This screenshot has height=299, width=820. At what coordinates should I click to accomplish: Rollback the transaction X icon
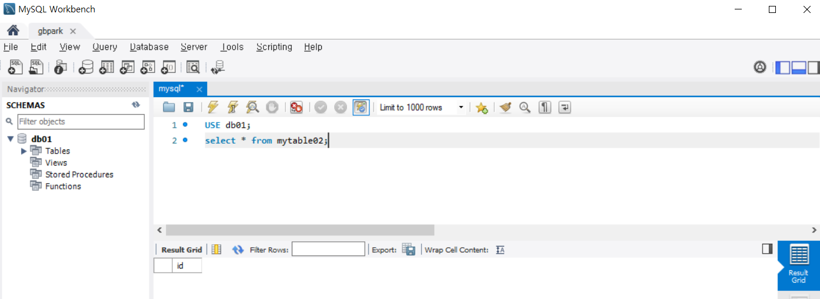tap(341, 107)
